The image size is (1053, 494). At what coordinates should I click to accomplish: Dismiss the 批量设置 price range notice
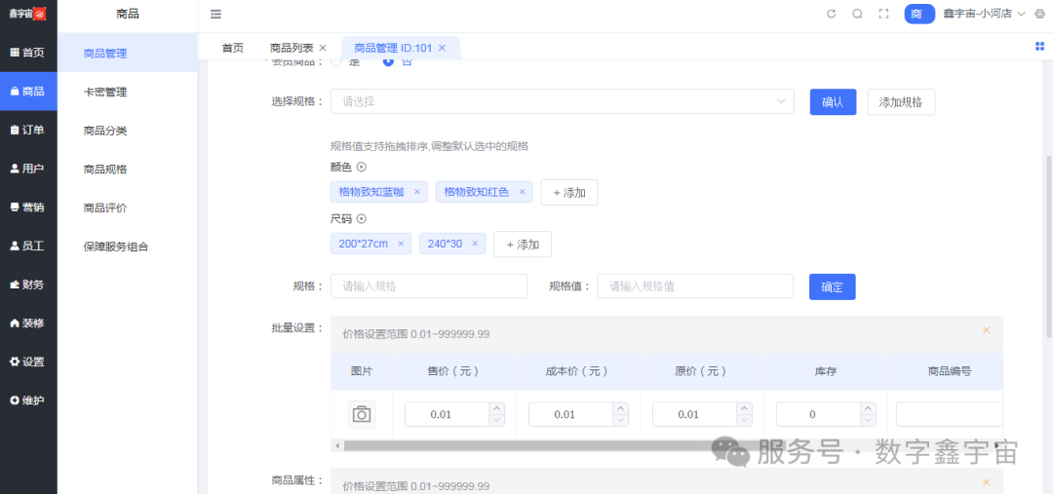coord(987,330)
